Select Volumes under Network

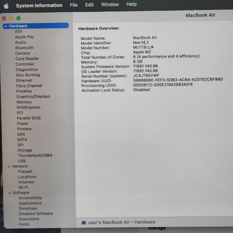26,182
